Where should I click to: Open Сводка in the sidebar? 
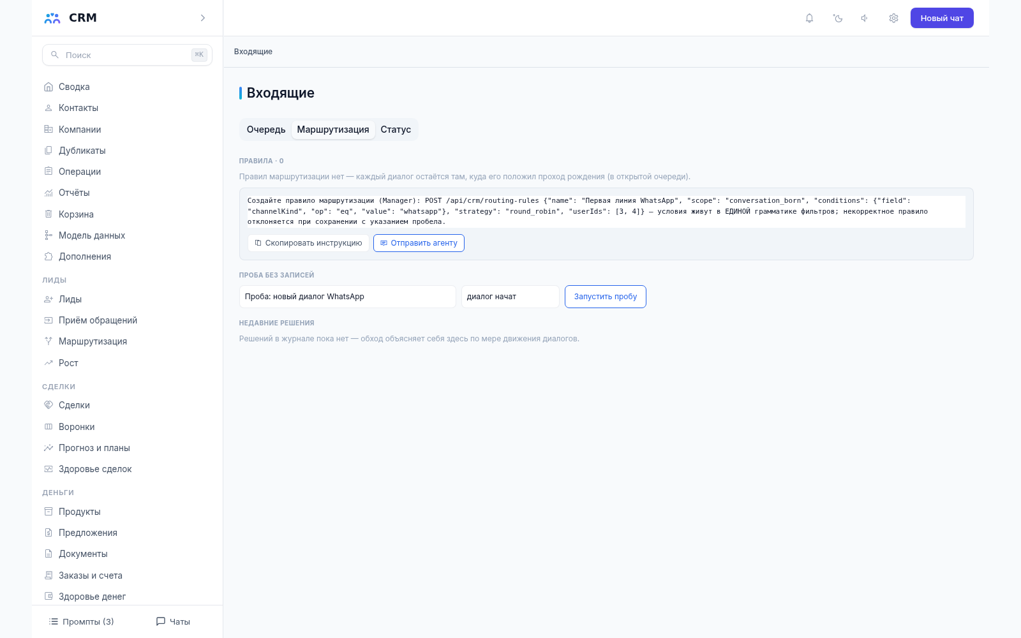[x=127, y=87]
